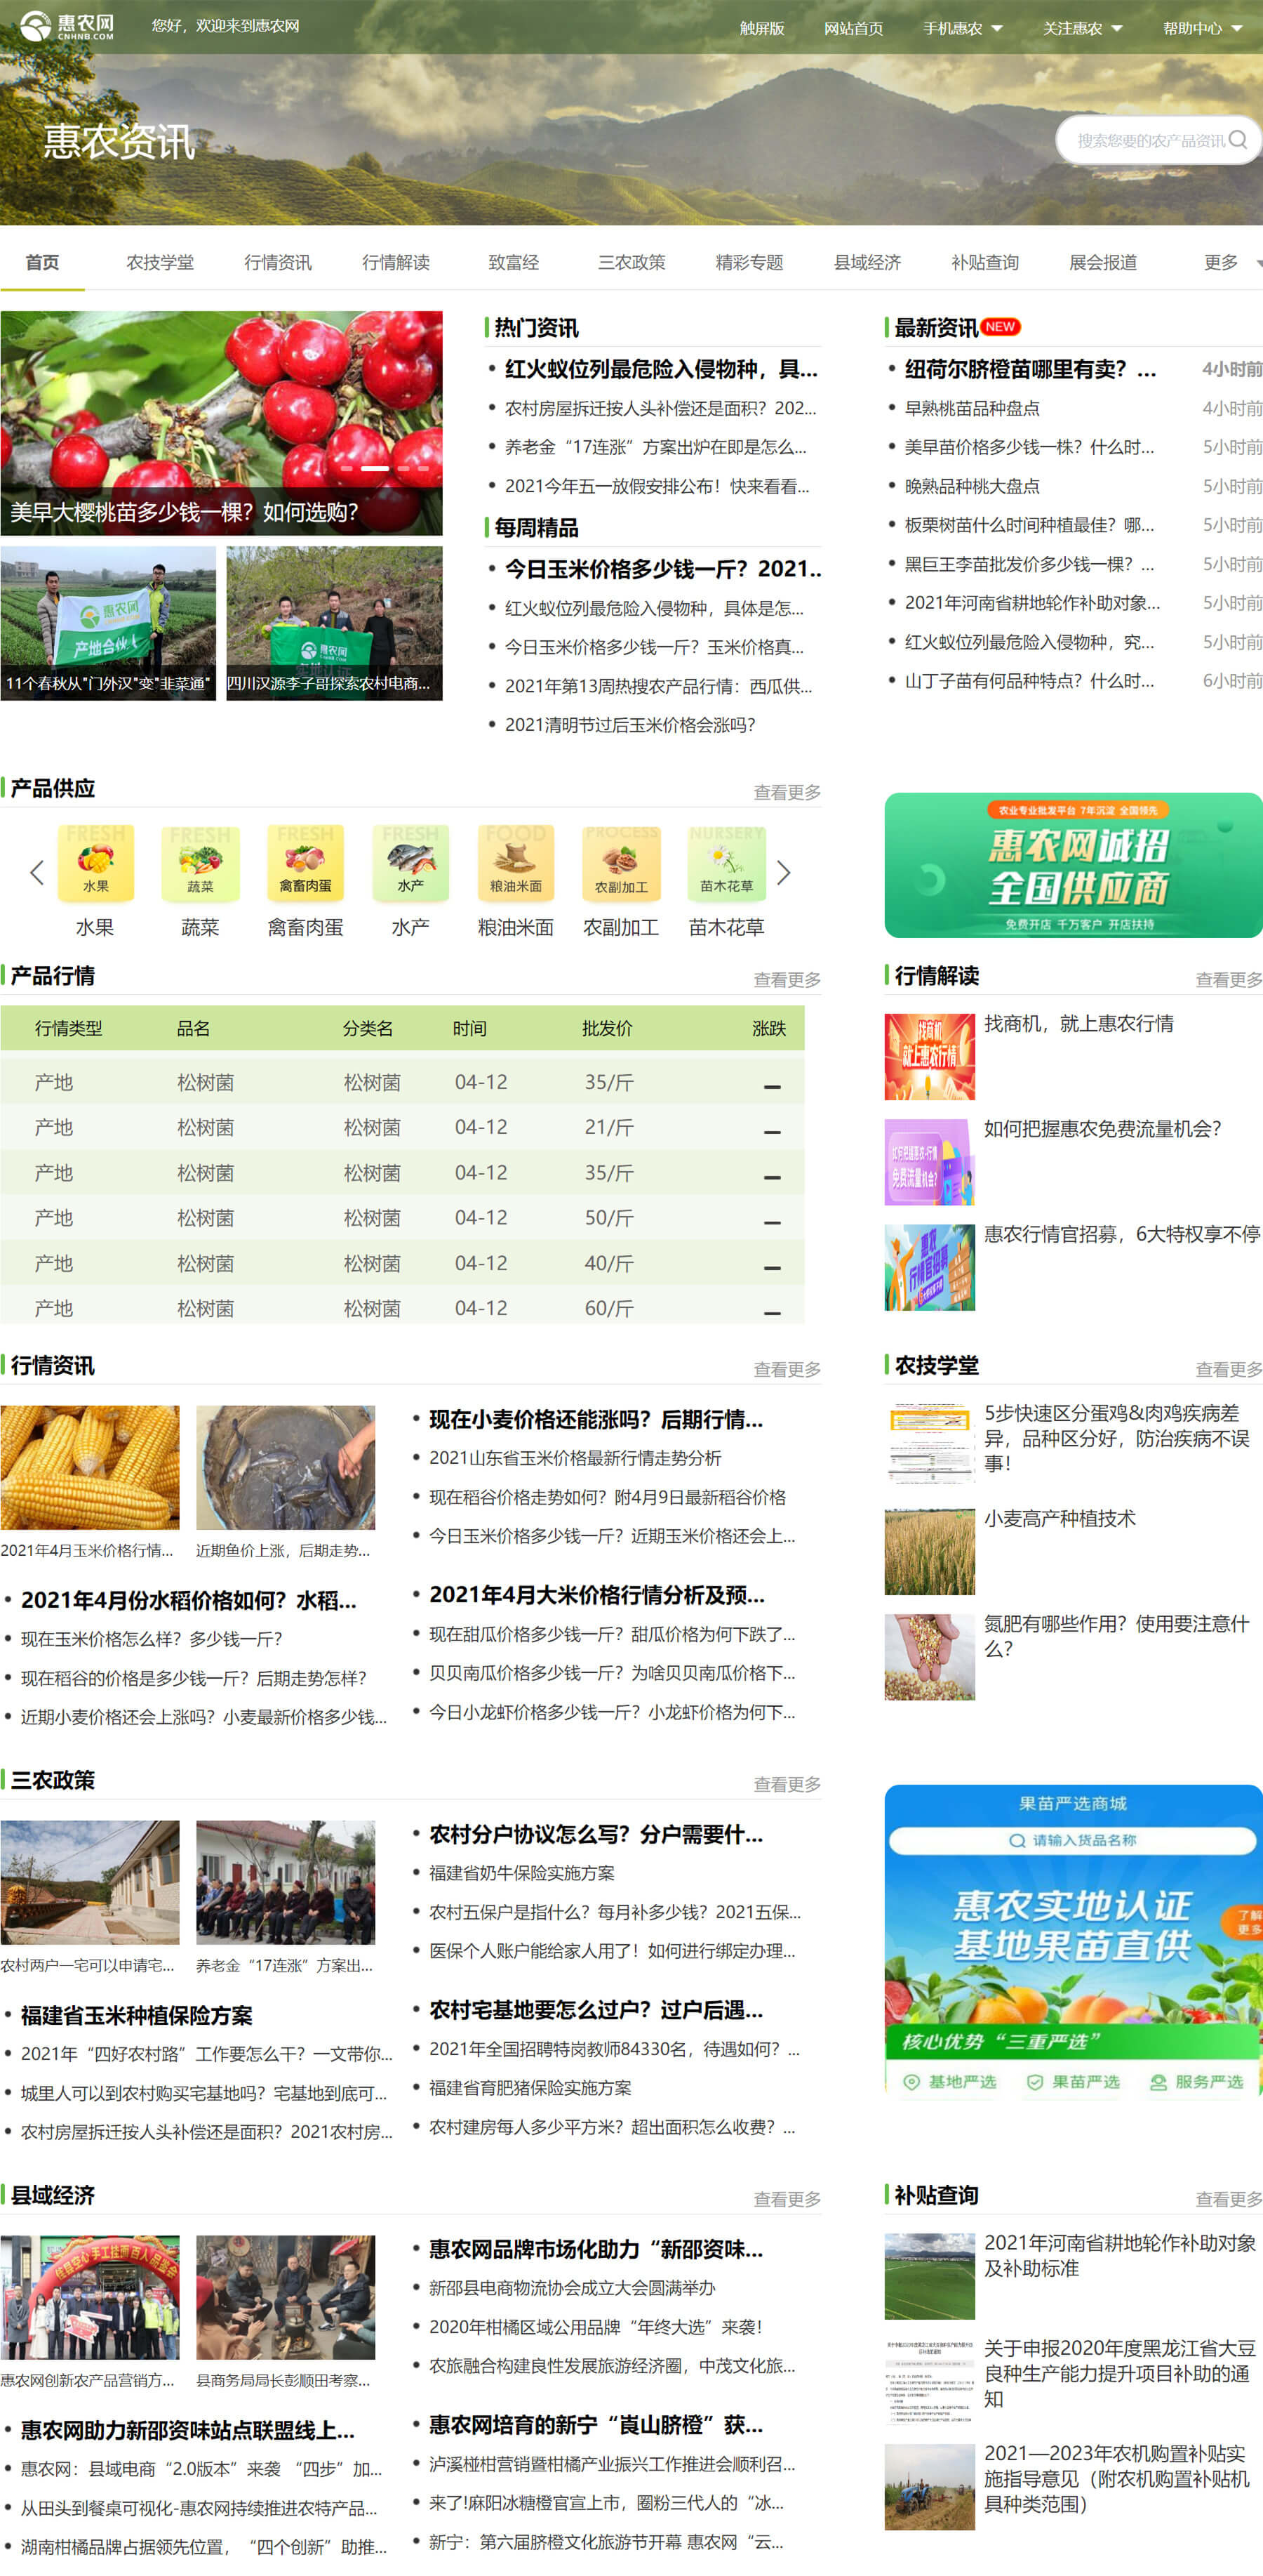
Task: Click the right arrow of the product carousel
Action: [x=783, y=873]
